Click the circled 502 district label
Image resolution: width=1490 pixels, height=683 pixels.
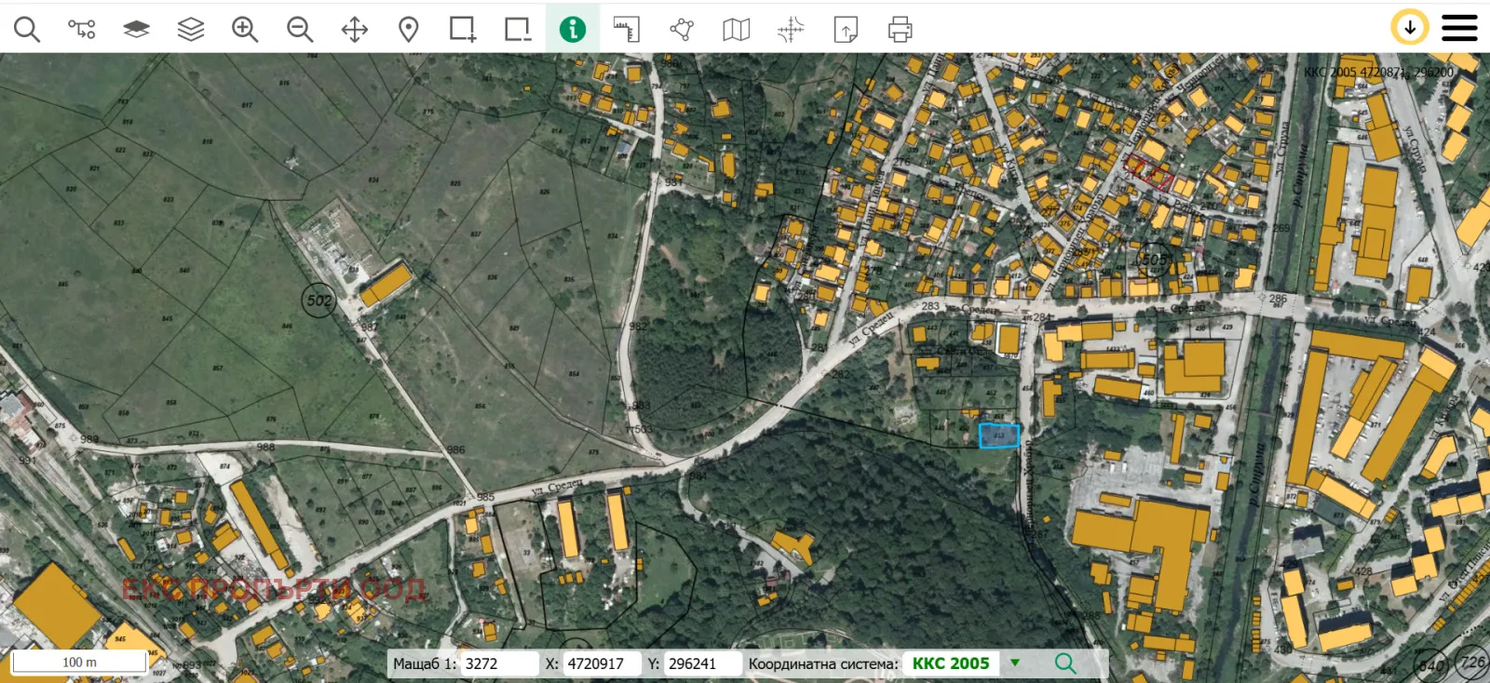point(318,301)
